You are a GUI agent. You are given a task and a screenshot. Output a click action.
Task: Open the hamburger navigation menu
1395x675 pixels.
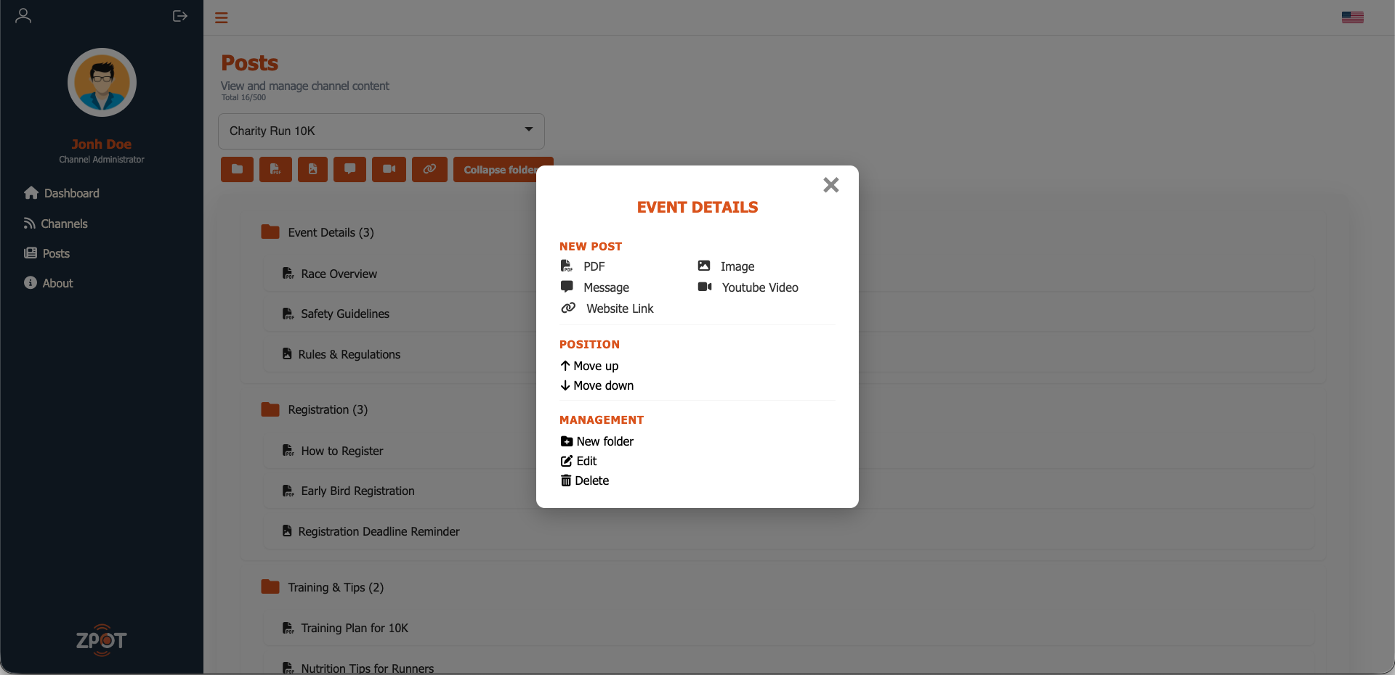click(x=221, y=17)
